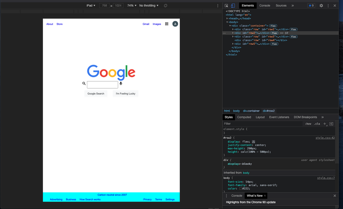Activate the inspect element picker icon
Image resolution: width=343 pixels, height=209 pixels.
click(x=226, y=6)
